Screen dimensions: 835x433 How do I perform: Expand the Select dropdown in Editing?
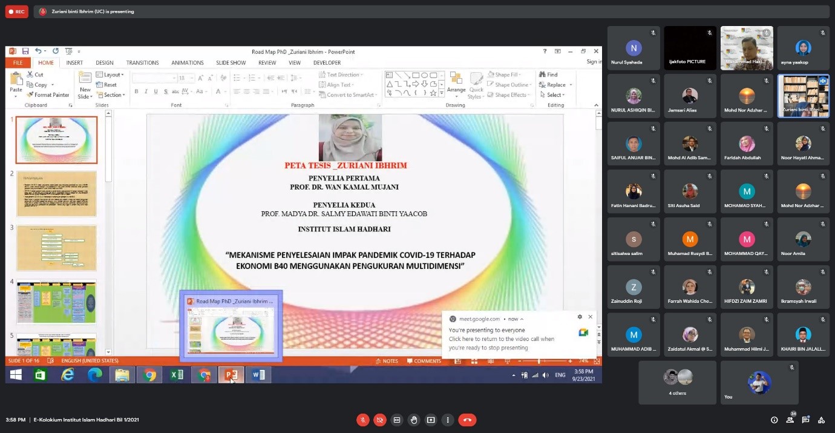pos(555,95)
